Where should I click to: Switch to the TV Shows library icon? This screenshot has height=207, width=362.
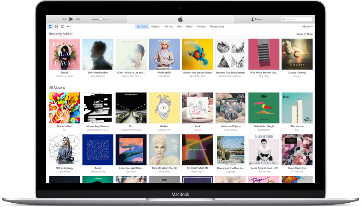tap(63, 26)
